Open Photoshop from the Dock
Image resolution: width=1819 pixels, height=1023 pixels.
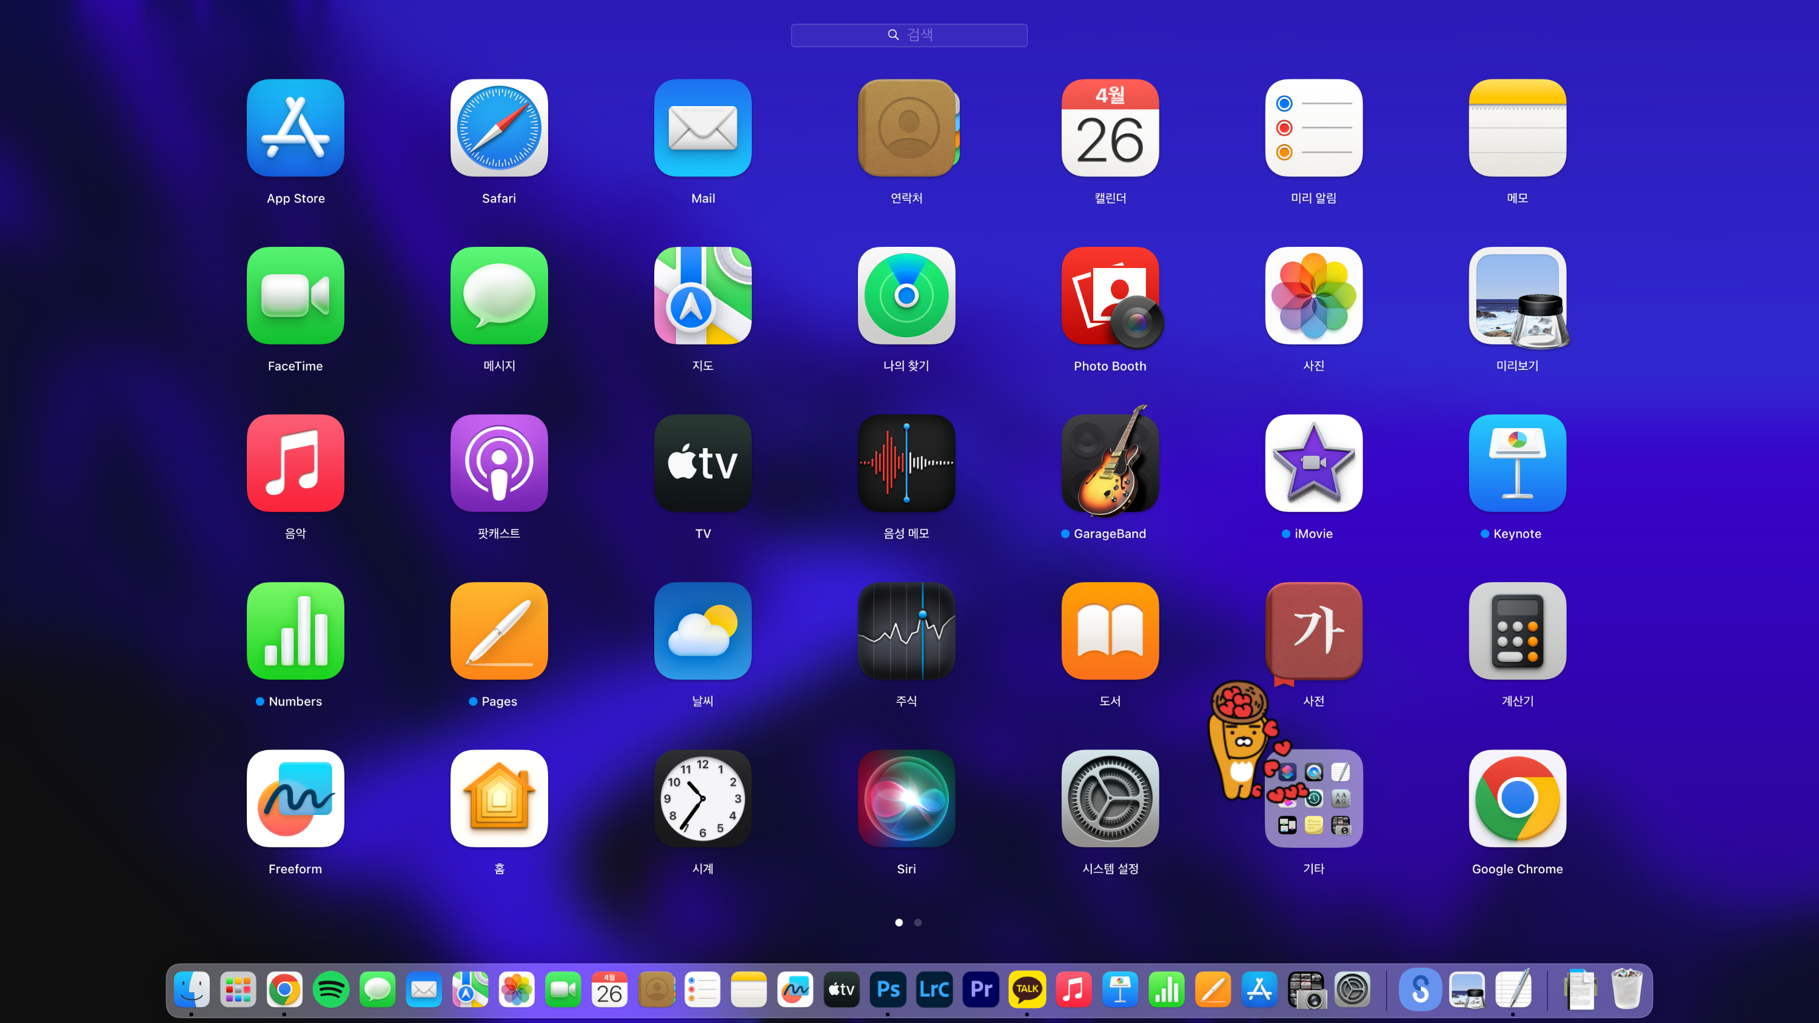tap(888, 989)
